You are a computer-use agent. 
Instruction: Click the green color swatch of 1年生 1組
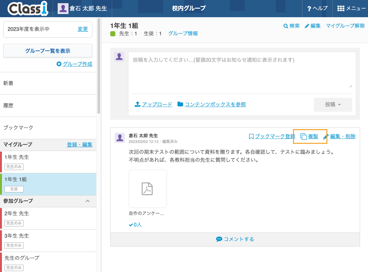(x=113, y=34)
